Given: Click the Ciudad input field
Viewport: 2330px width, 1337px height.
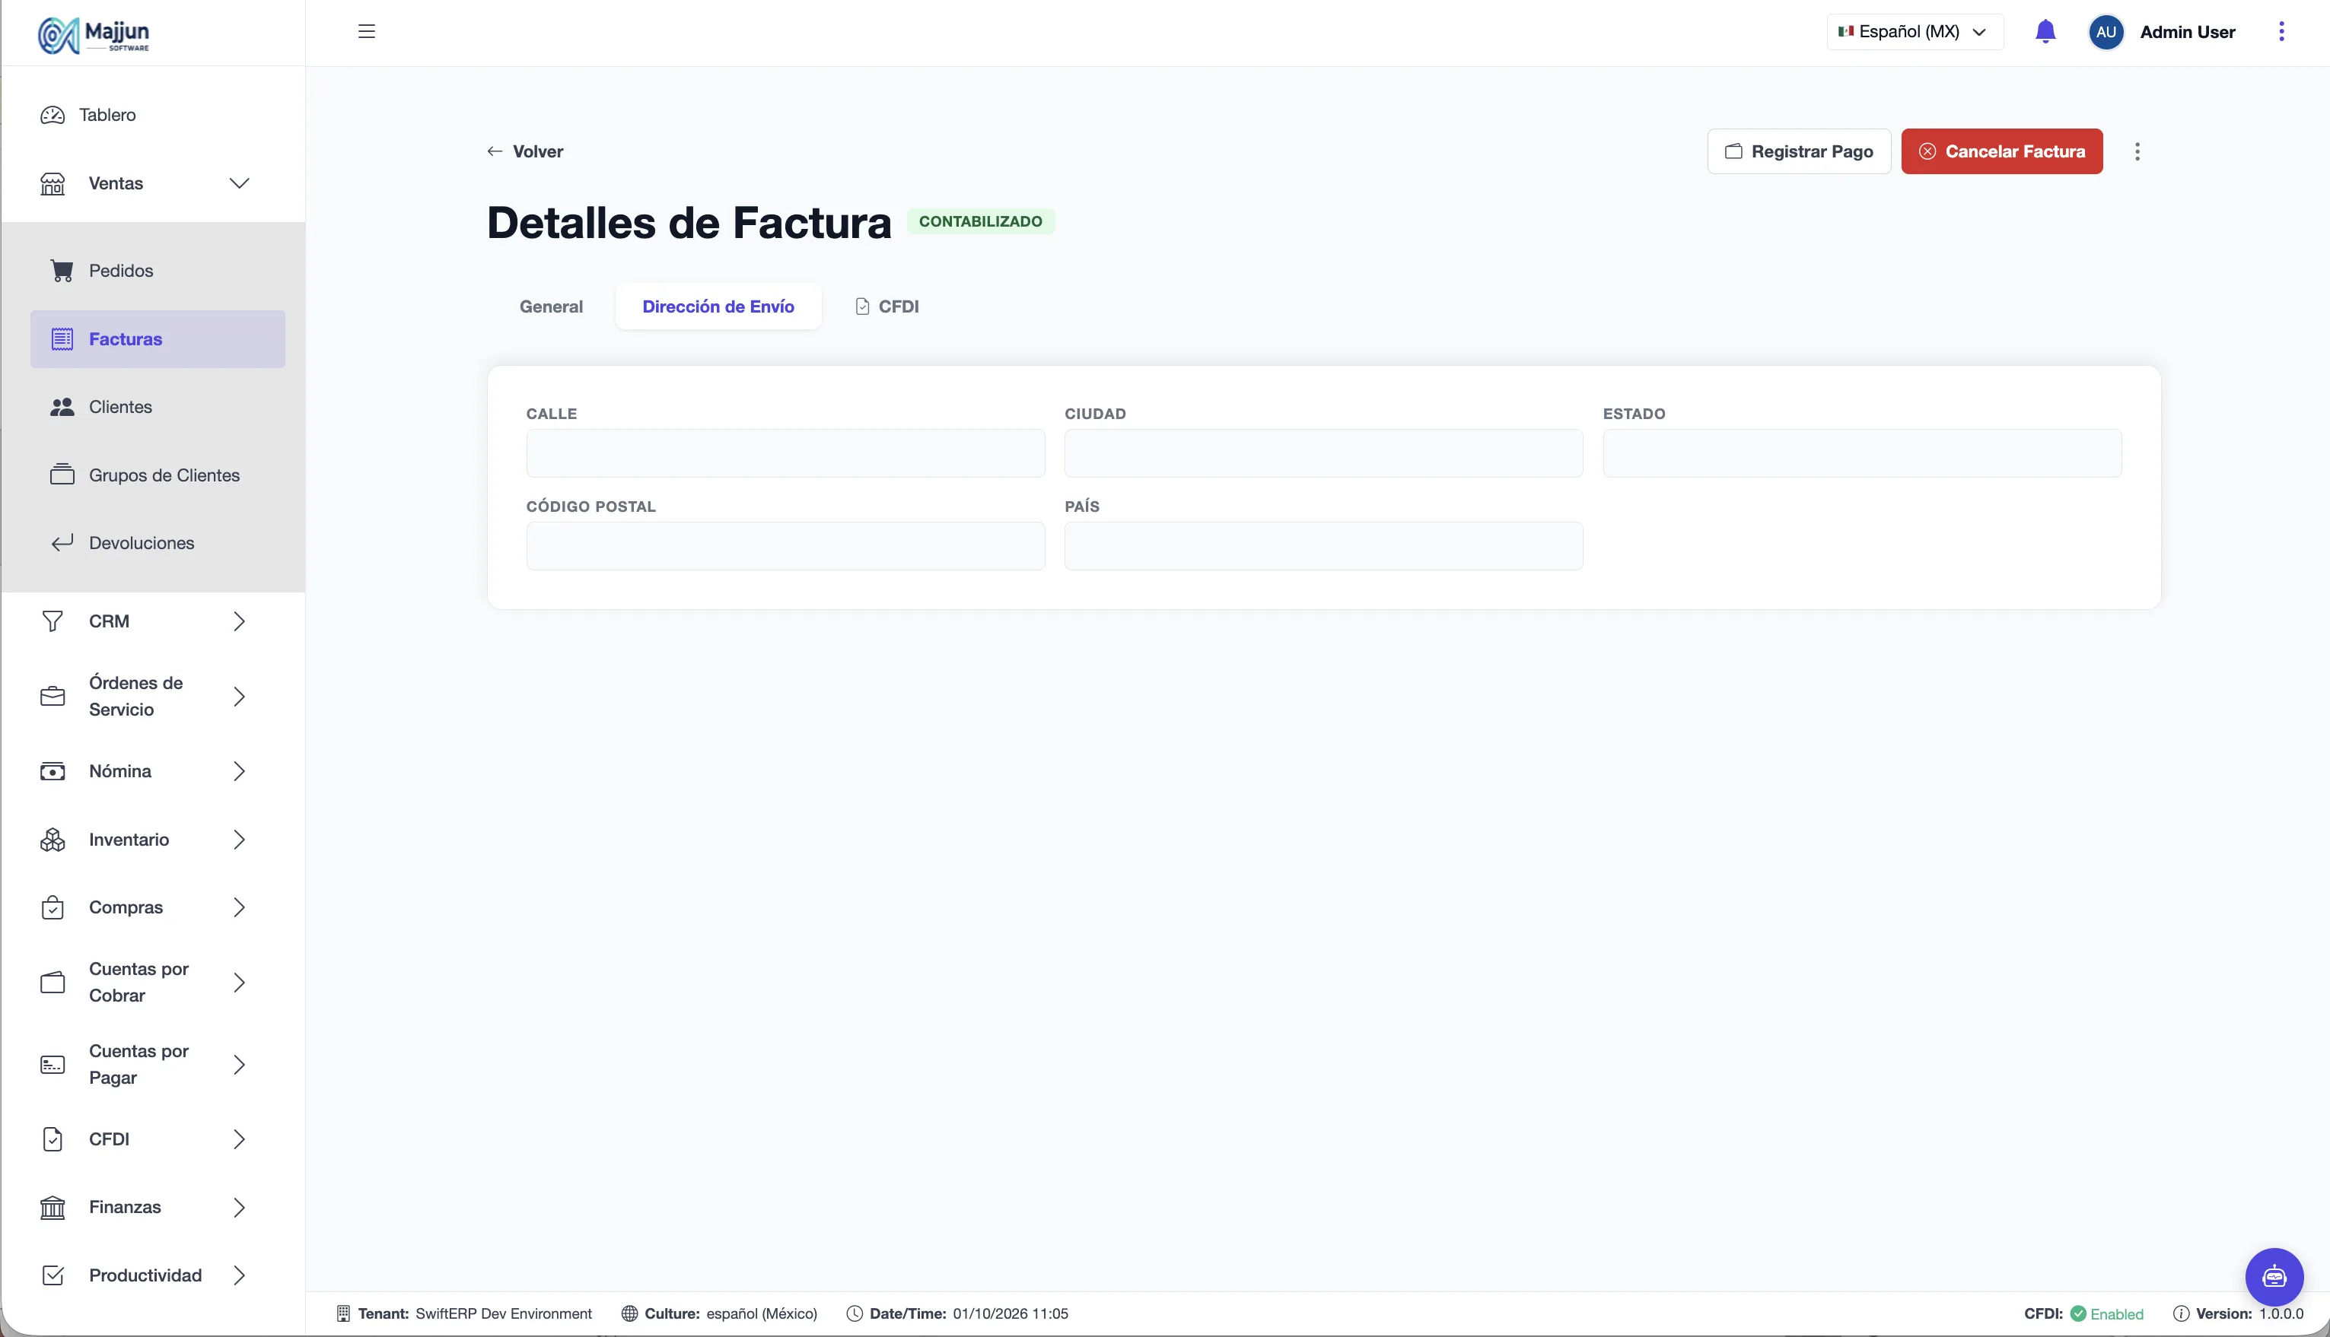Looking at the screenshot, I should coord(1324,453).
